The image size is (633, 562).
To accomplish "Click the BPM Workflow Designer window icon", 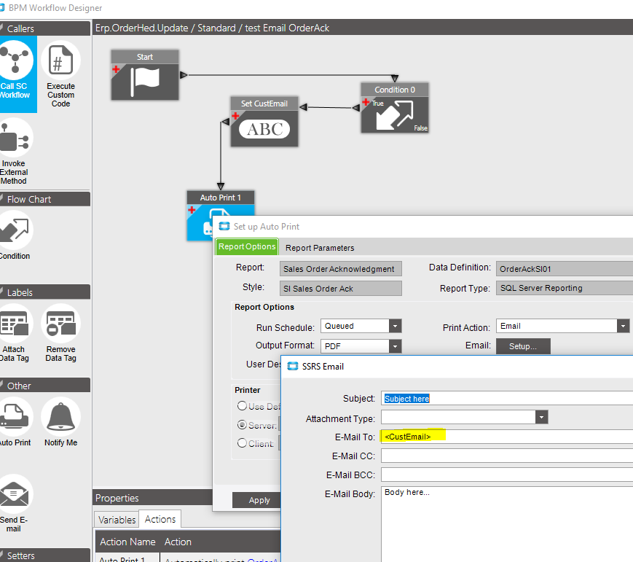I will point(2,8).
